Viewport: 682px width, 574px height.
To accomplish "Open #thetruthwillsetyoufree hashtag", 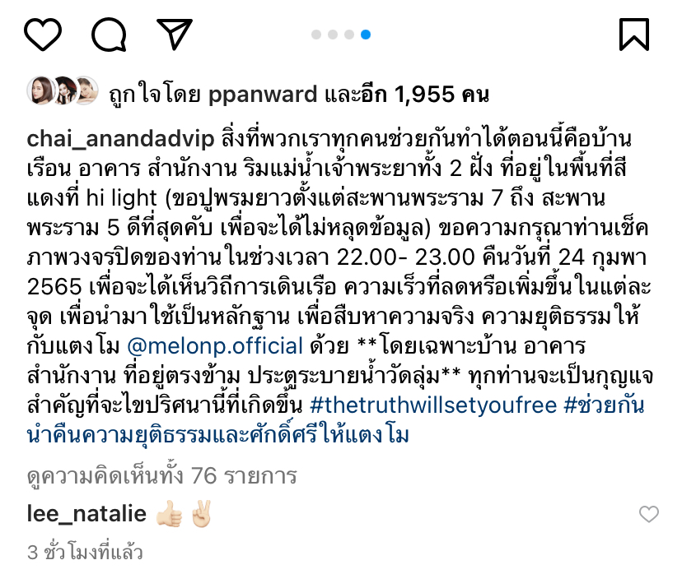I will click(x=433, y=405).
